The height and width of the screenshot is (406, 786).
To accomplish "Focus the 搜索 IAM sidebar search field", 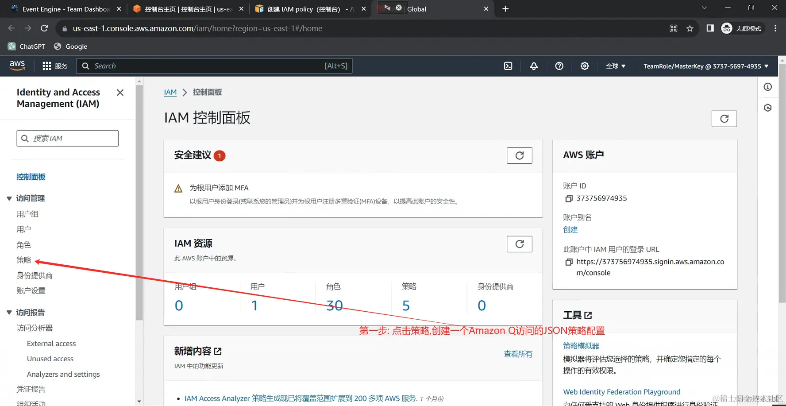I will pyautogui.click(x=68, y=138).
